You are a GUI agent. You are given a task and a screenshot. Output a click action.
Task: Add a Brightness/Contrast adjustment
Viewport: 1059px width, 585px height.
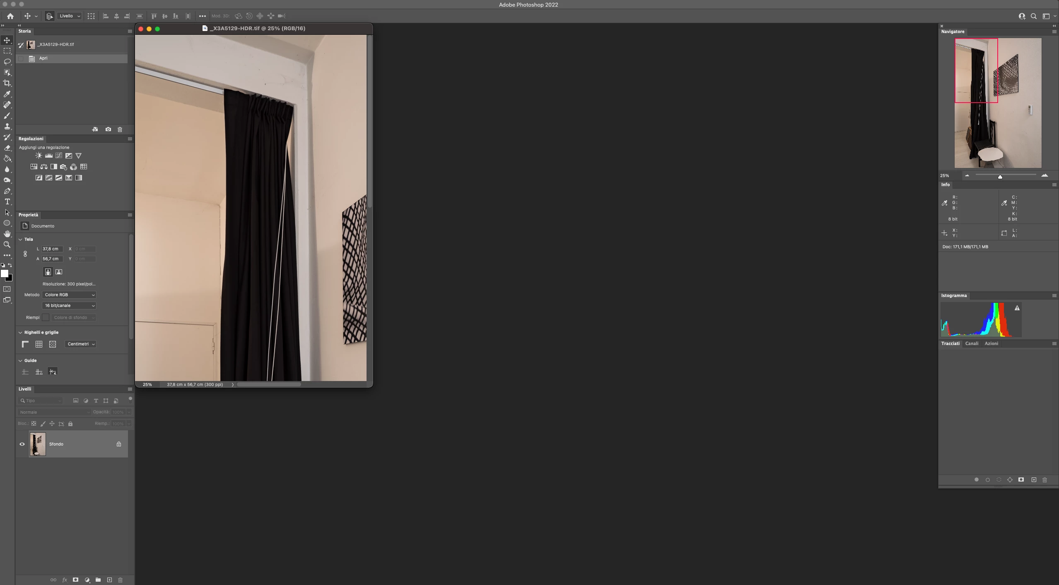(39, 156)
